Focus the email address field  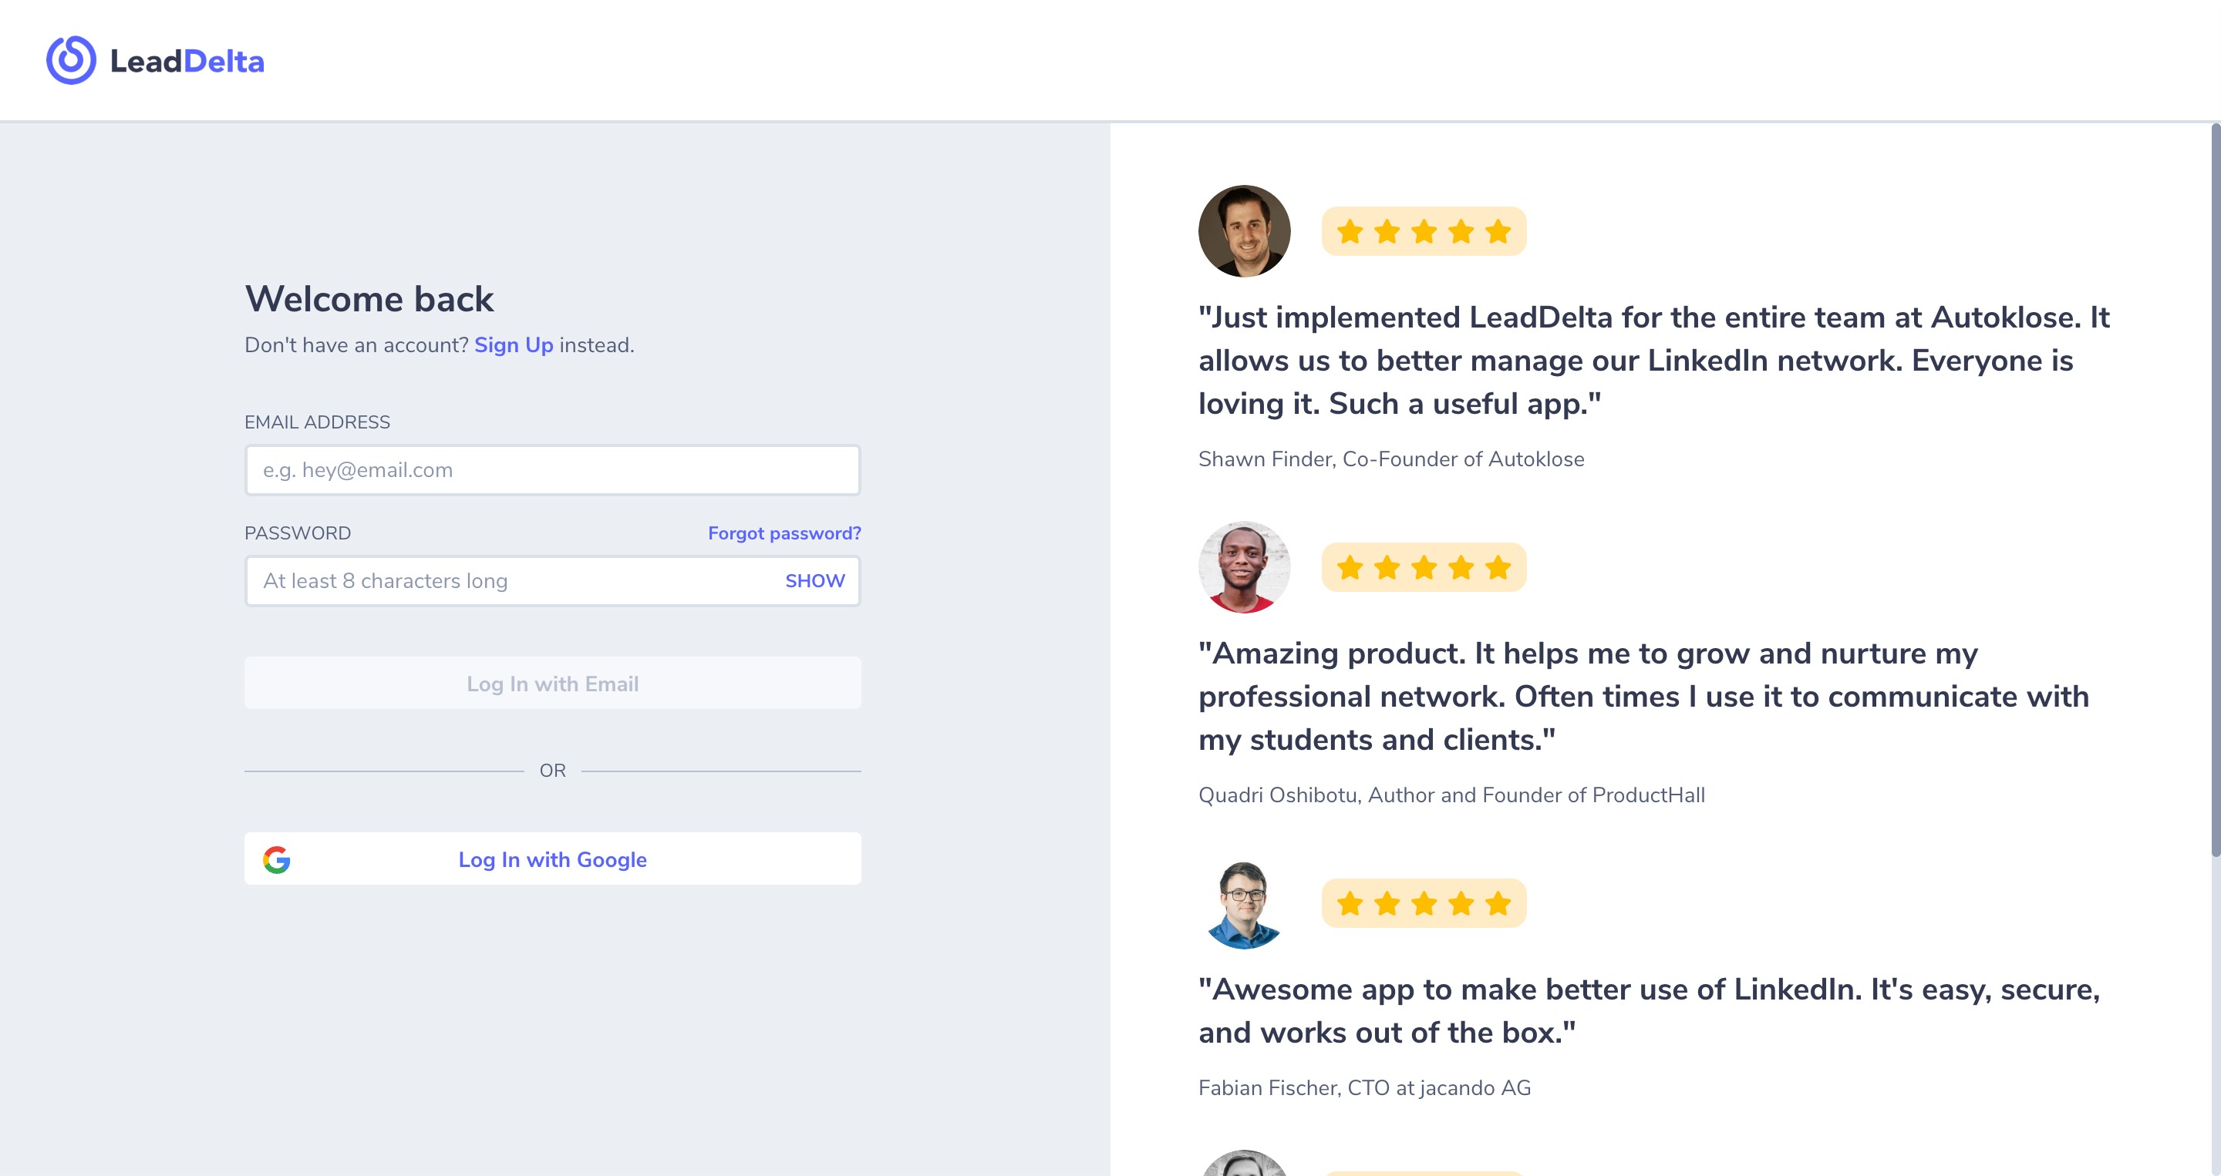(553, 469)
